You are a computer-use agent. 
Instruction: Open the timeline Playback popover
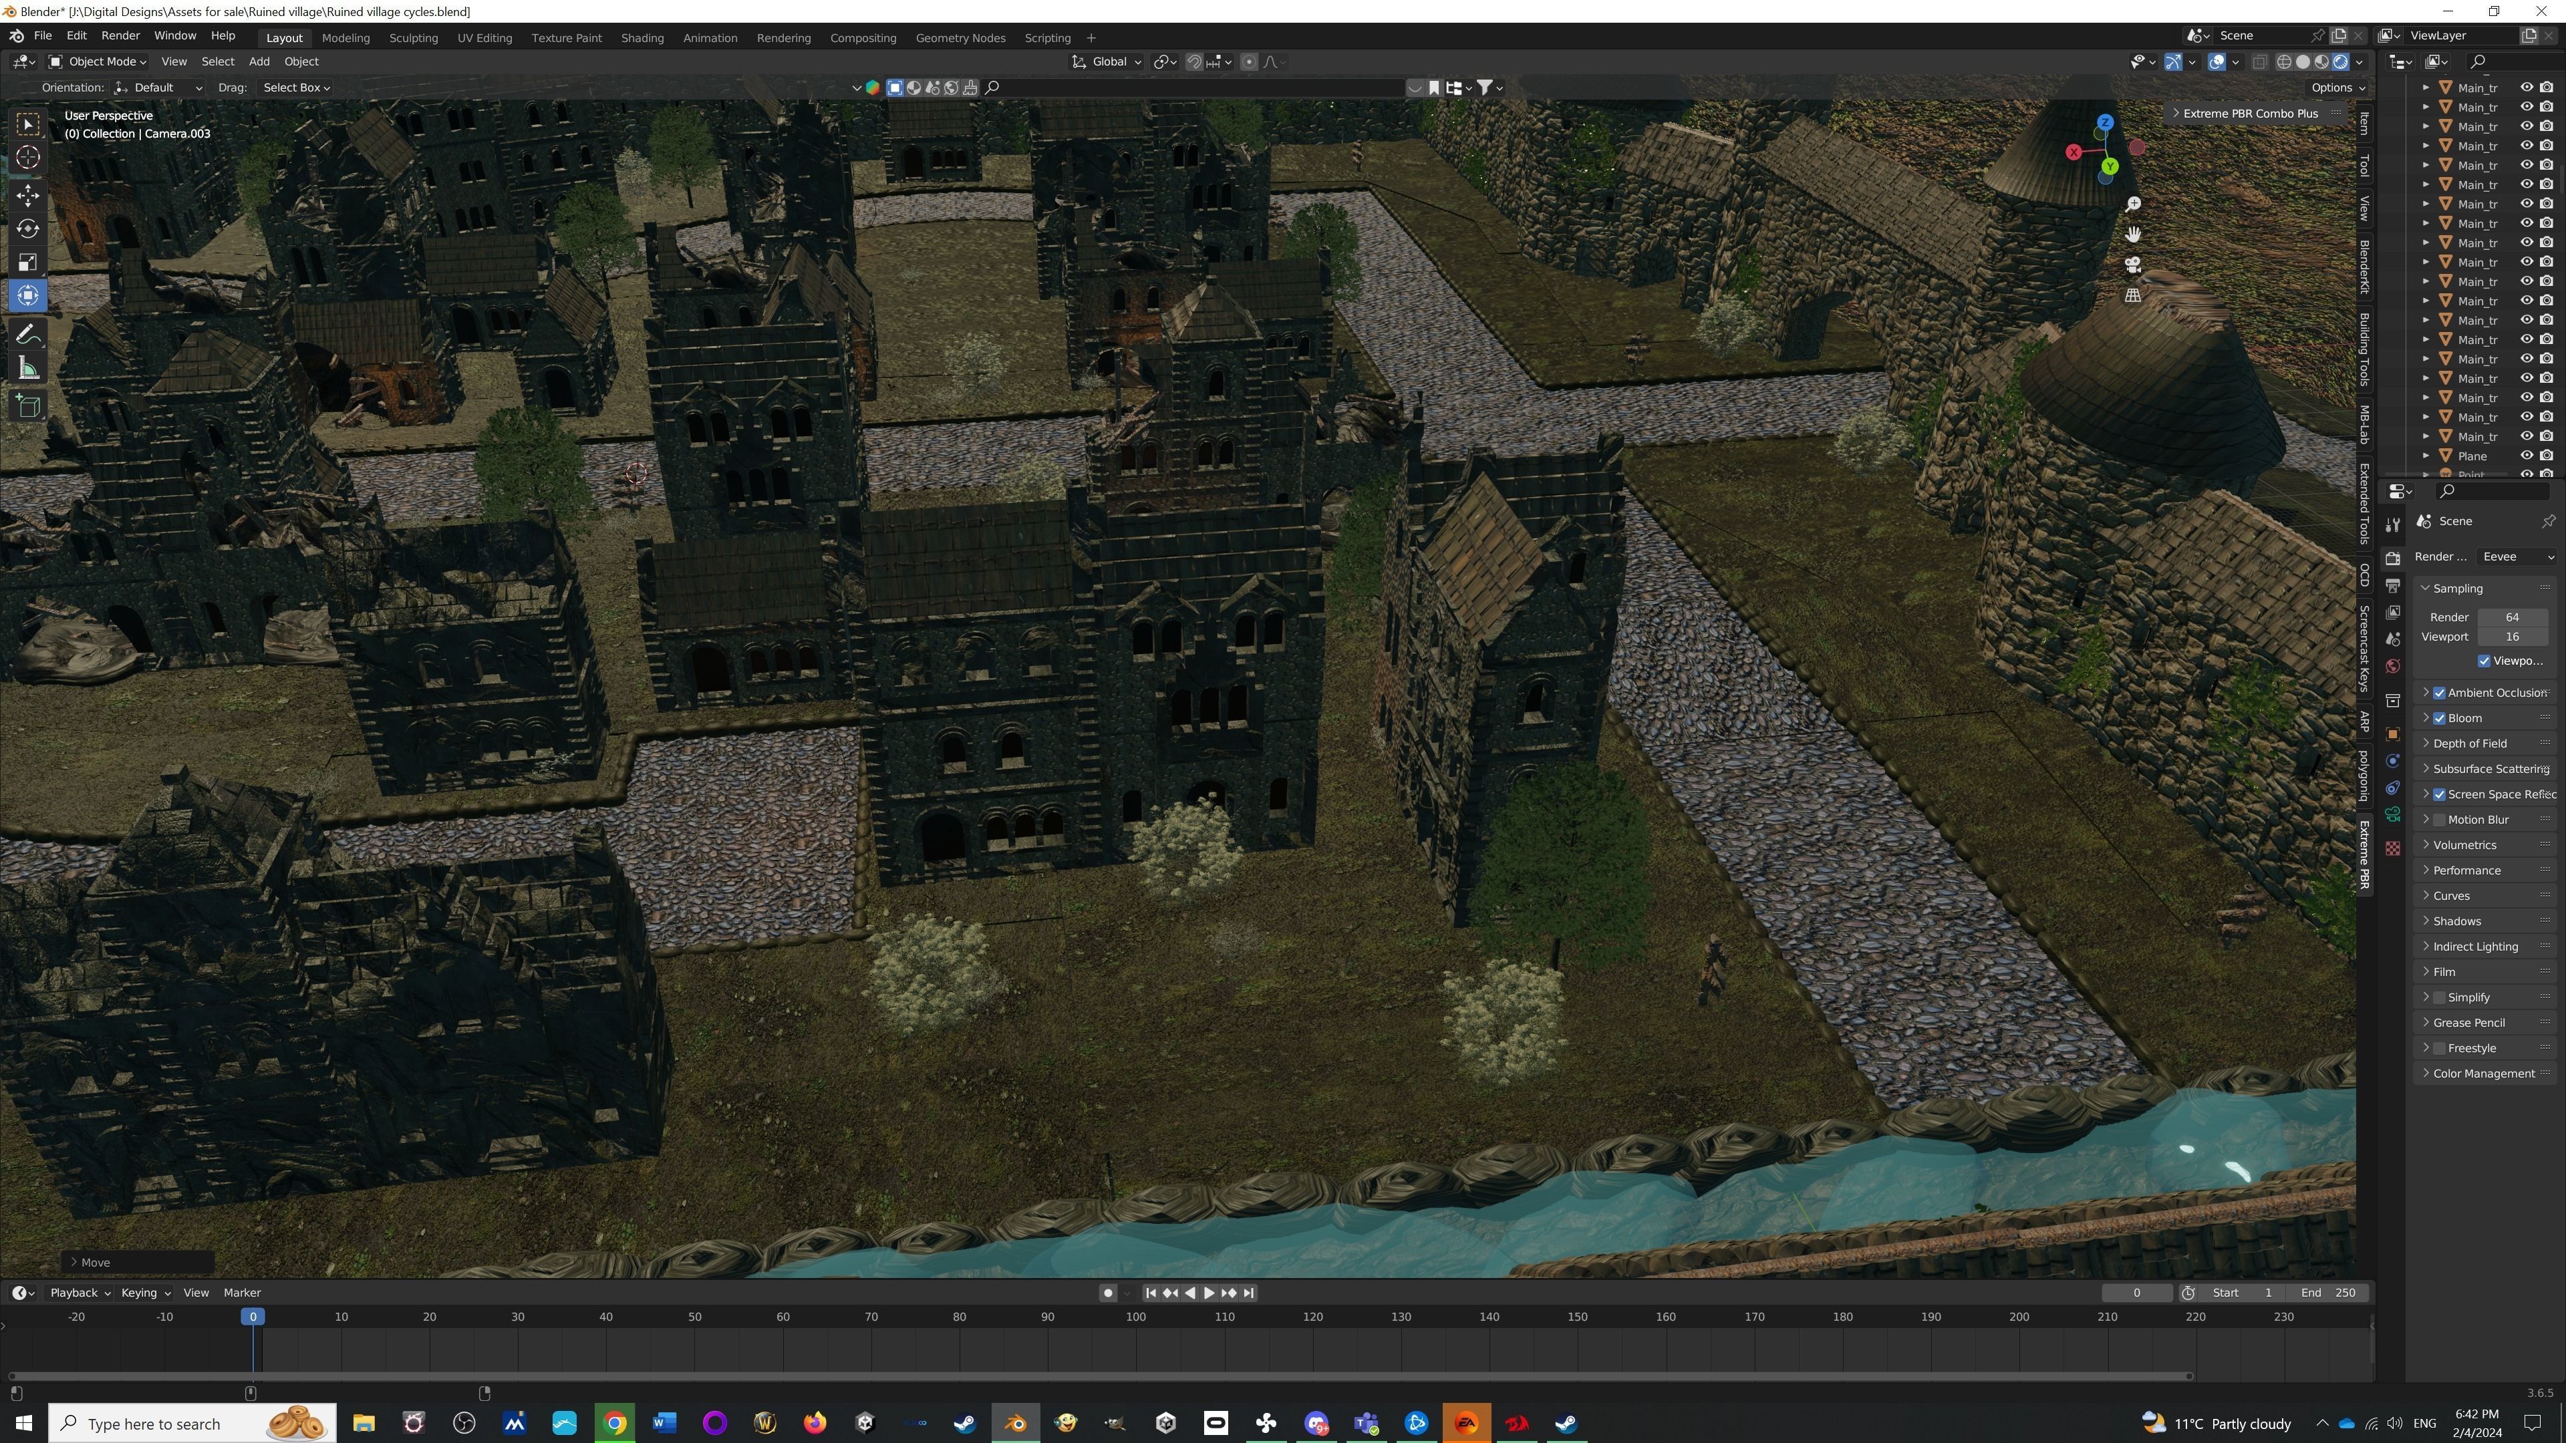80,1293
